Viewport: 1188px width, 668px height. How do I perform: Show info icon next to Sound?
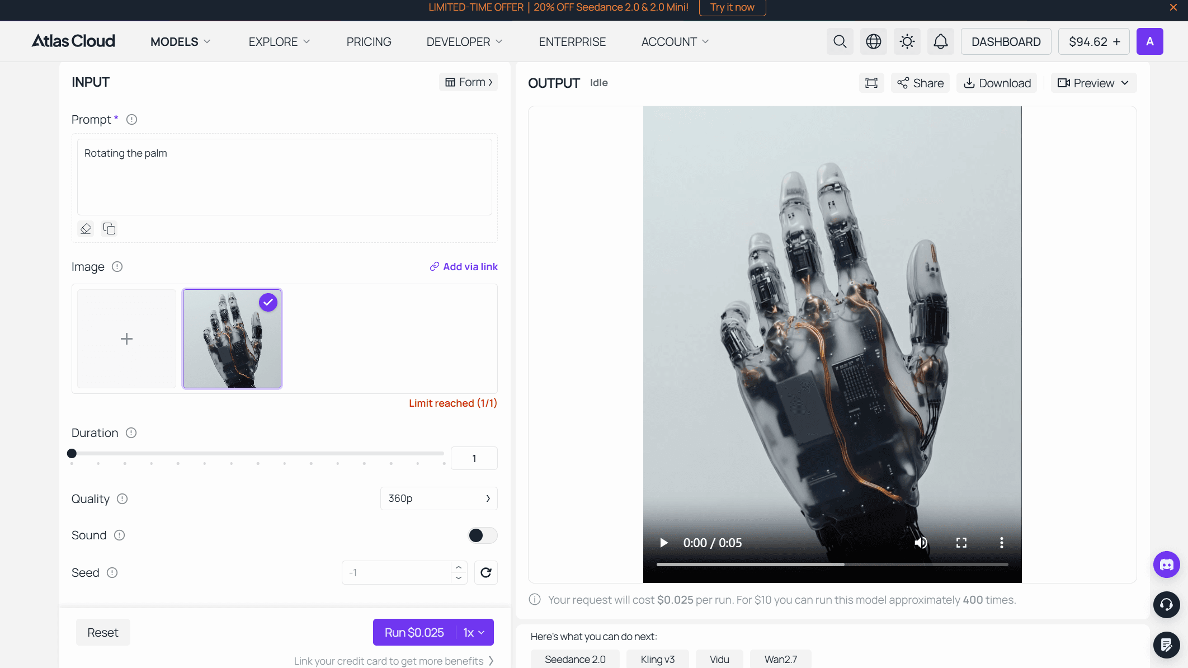click(119, 535)
